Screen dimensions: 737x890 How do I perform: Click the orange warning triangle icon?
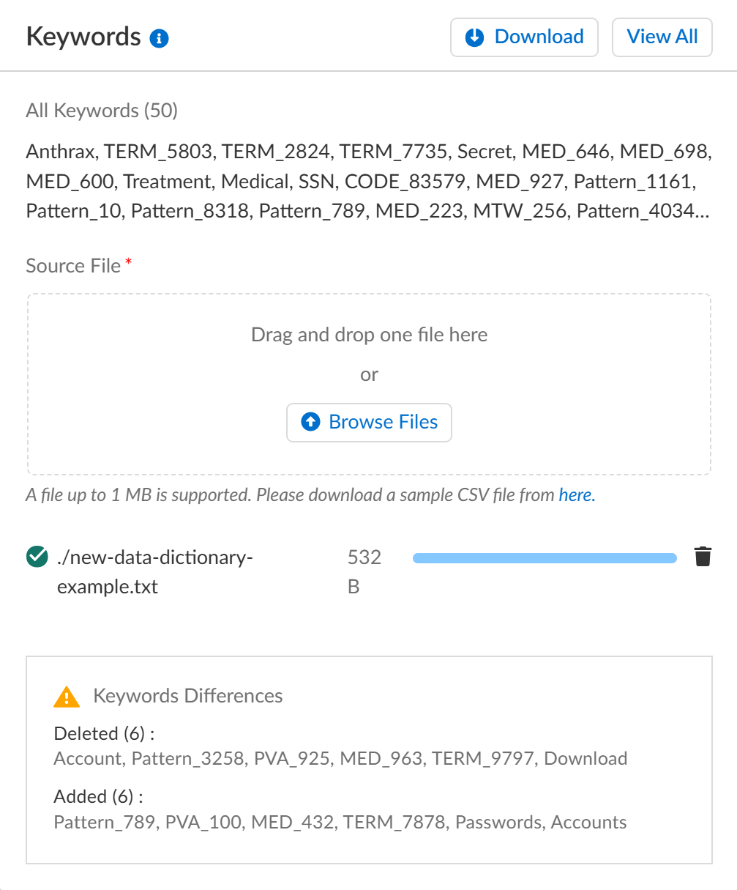[x=67, y=696]
